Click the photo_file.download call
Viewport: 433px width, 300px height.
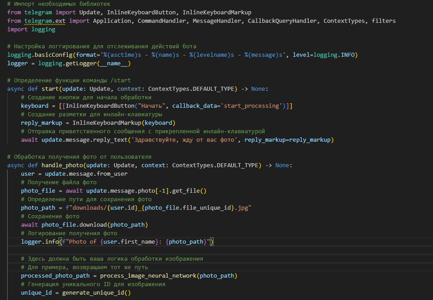click(74, 224)
